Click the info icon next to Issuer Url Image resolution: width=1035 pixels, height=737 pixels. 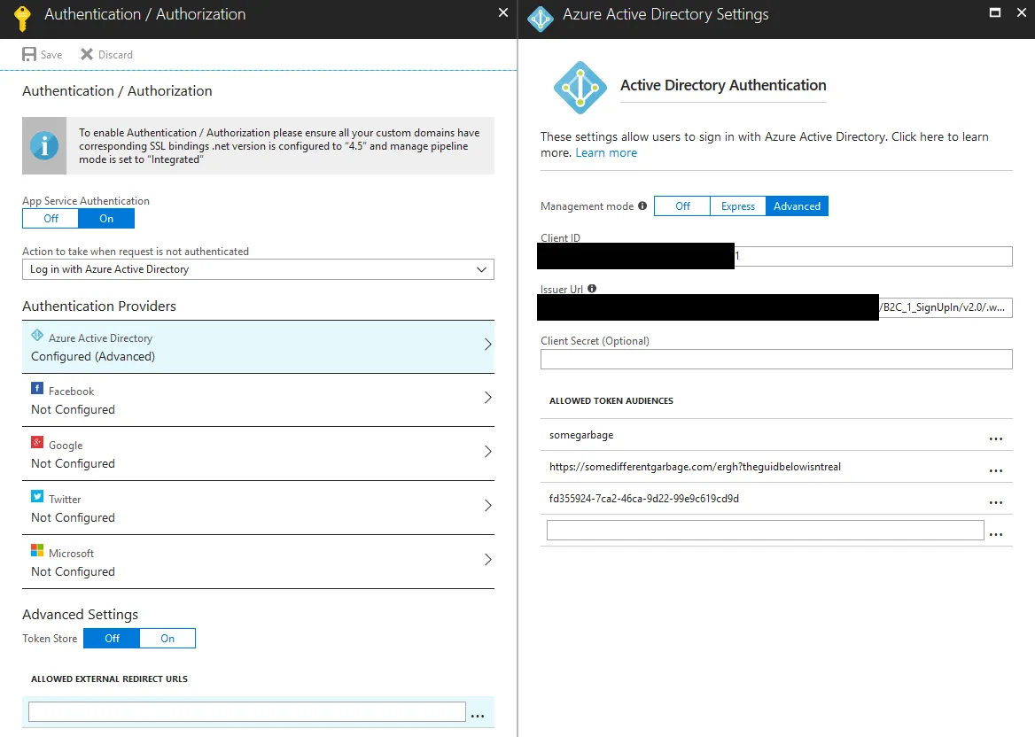(592, 289)
